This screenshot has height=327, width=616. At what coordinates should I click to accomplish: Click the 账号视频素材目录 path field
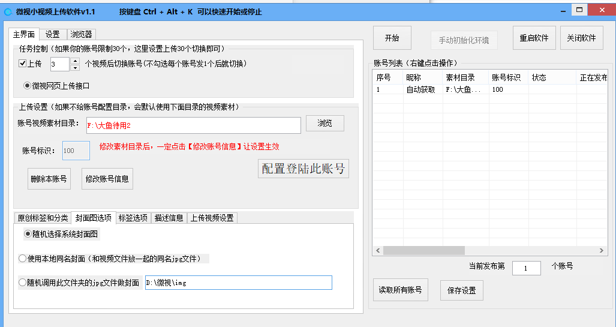[194, 125]
